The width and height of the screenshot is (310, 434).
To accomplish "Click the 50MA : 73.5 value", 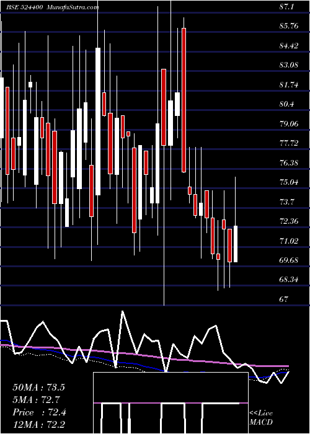I will 38,387.
